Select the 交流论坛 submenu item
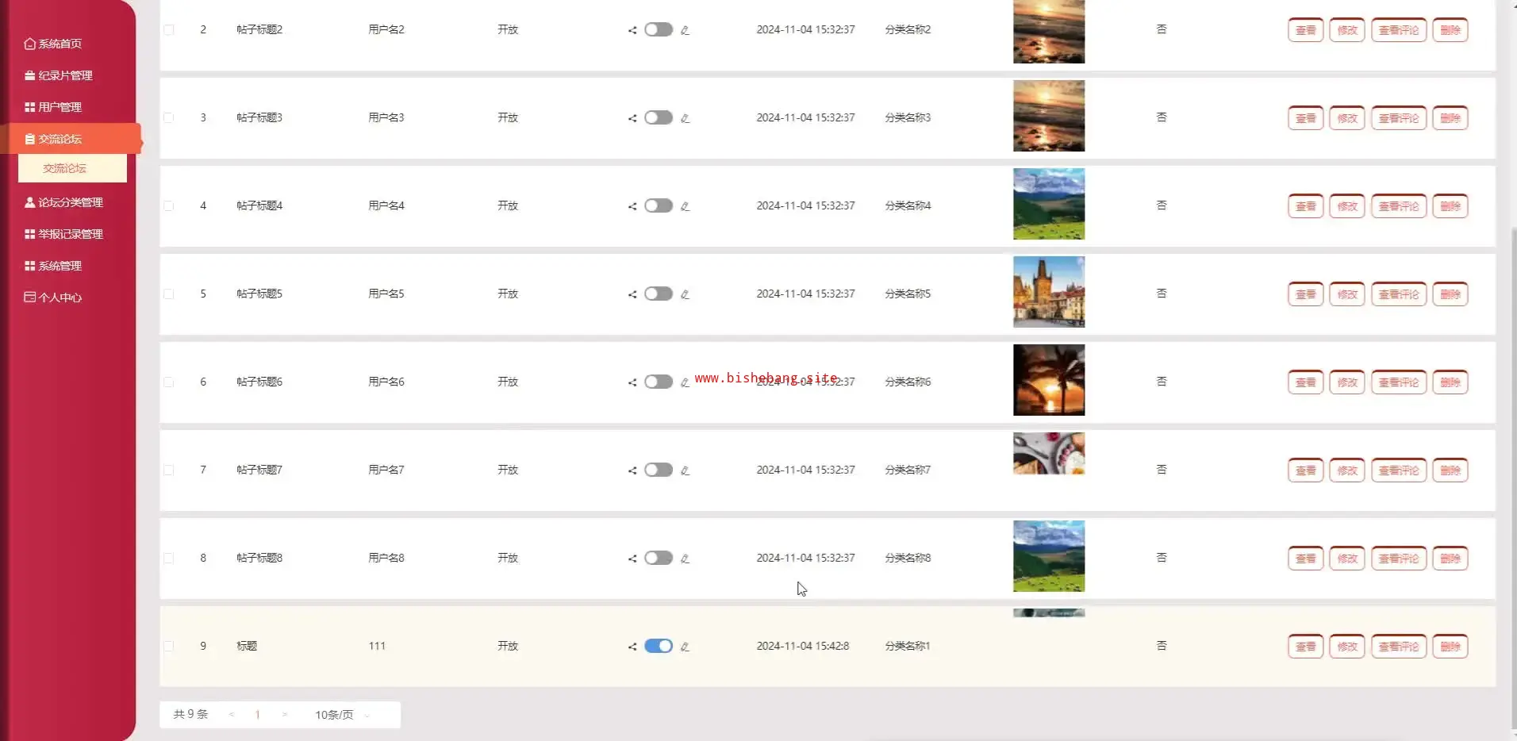This screenshot has width=1517, height=741. coord(72,168)
